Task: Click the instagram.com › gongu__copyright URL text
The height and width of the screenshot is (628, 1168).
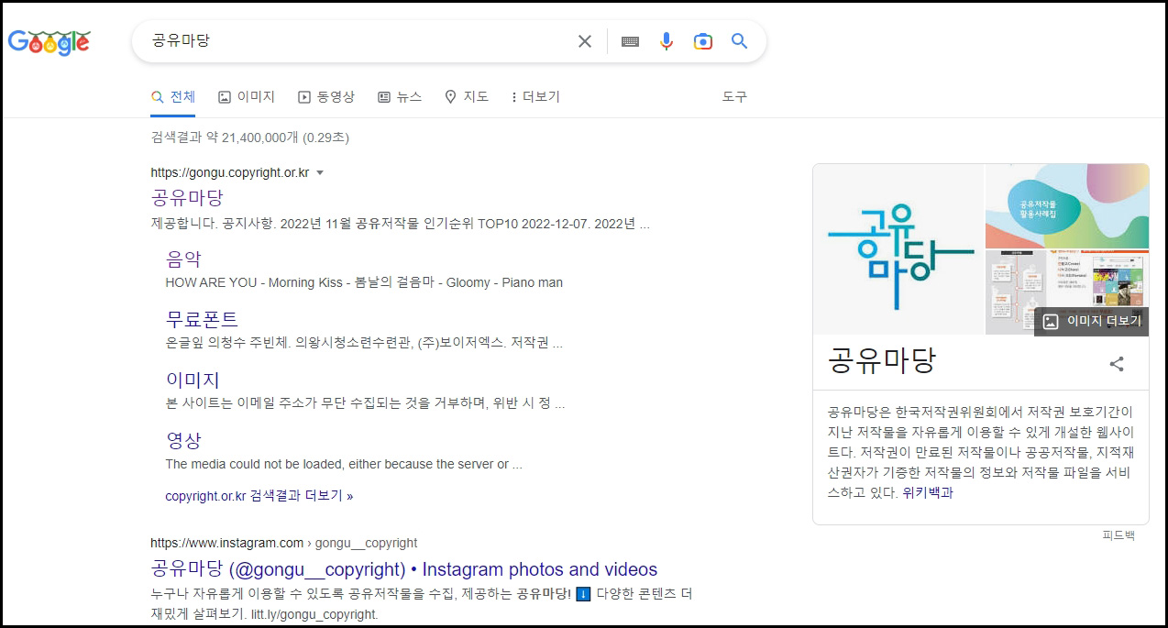Action: pyautogui.click(x=284, y=543)
